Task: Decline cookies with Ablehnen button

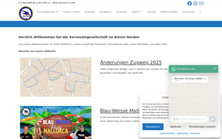Action: [175, 127]
